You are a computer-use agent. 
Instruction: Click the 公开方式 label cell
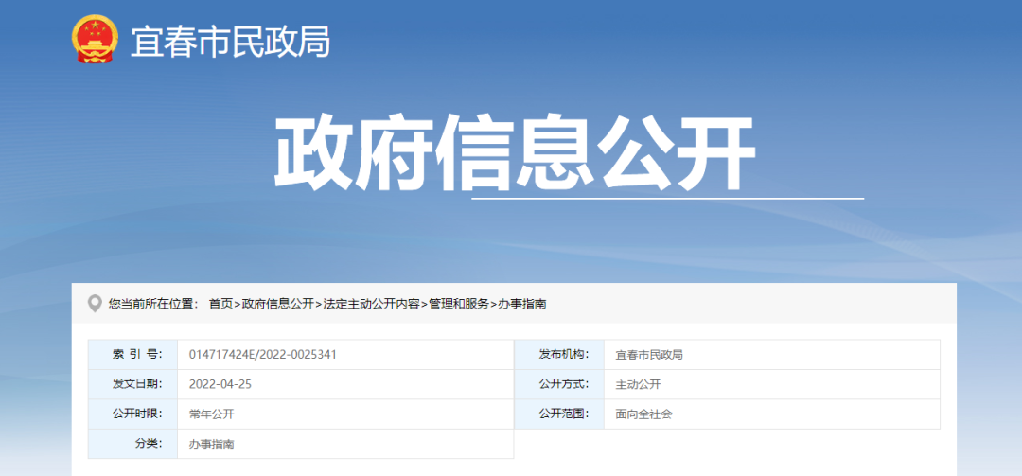[559, 384]
